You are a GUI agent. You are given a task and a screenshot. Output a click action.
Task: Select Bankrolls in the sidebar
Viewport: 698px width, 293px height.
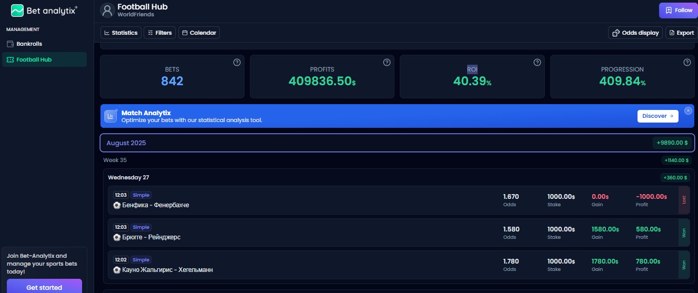[29, 44]
